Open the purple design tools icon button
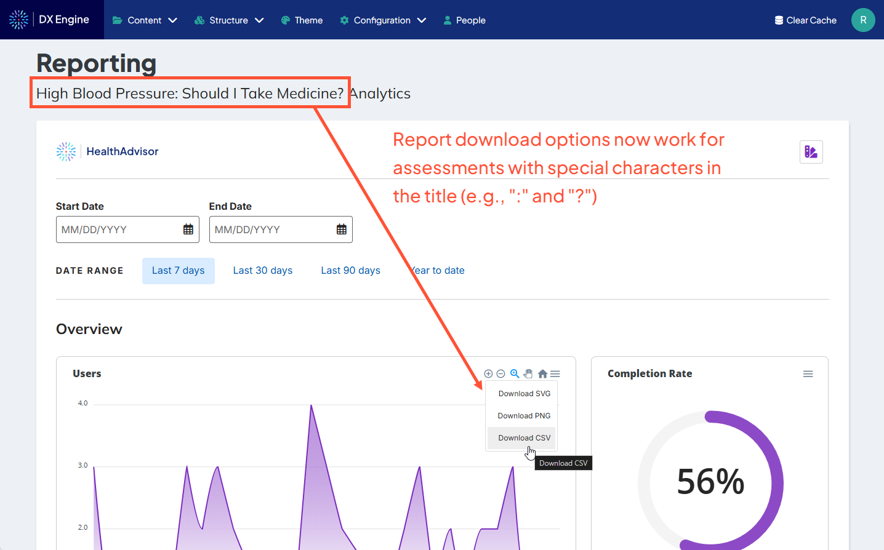This screenshot has height=550, width=884. tap(811, 152)
